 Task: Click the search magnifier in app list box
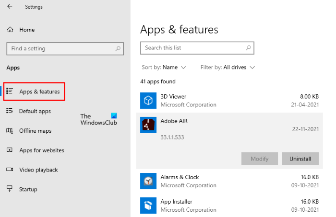(x=248, y=48)
